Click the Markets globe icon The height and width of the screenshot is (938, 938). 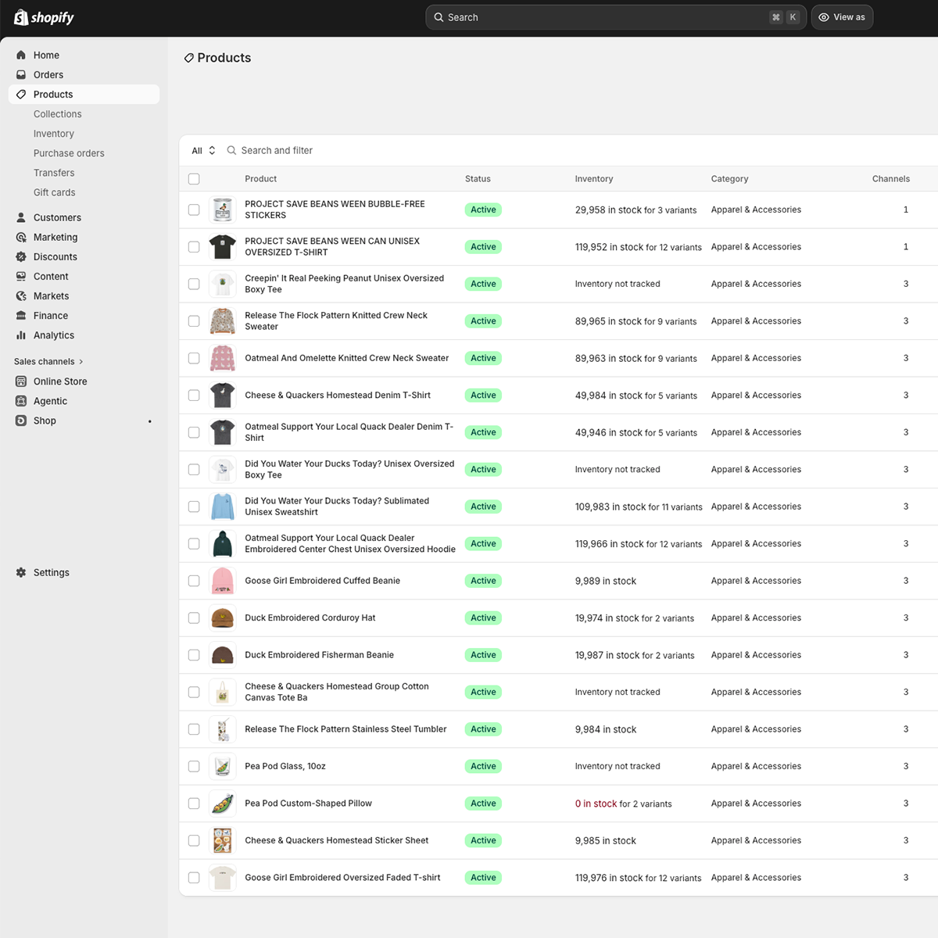click(21, 296)
